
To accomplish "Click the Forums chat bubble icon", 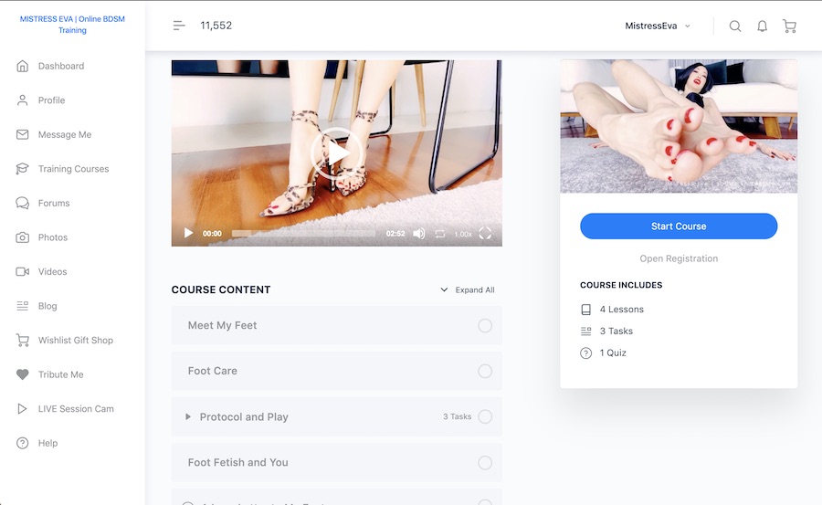I will pyautogui.click(x=22, y=203).
